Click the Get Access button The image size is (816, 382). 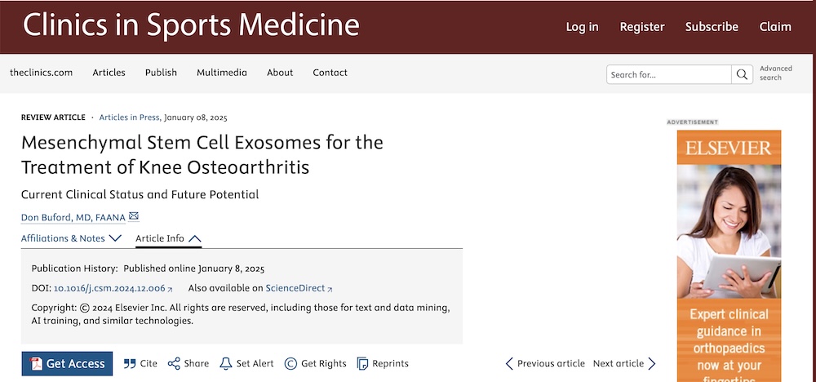point(67,364)
